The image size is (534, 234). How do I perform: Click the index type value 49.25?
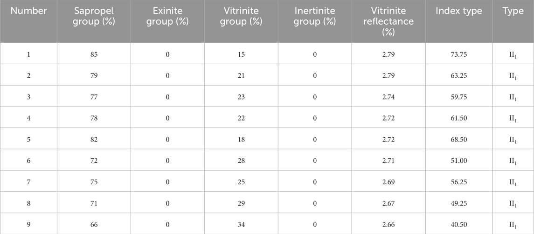coord(459,203)
